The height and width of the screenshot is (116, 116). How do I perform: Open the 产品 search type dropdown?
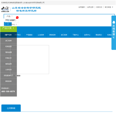[10, 16]
